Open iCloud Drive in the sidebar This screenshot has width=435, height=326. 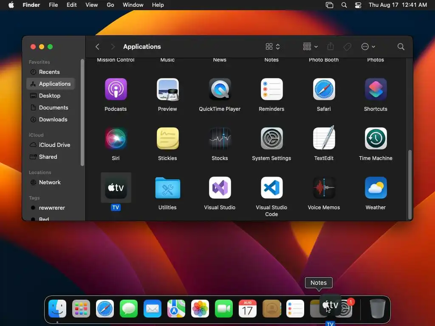[x=51, y=145]
